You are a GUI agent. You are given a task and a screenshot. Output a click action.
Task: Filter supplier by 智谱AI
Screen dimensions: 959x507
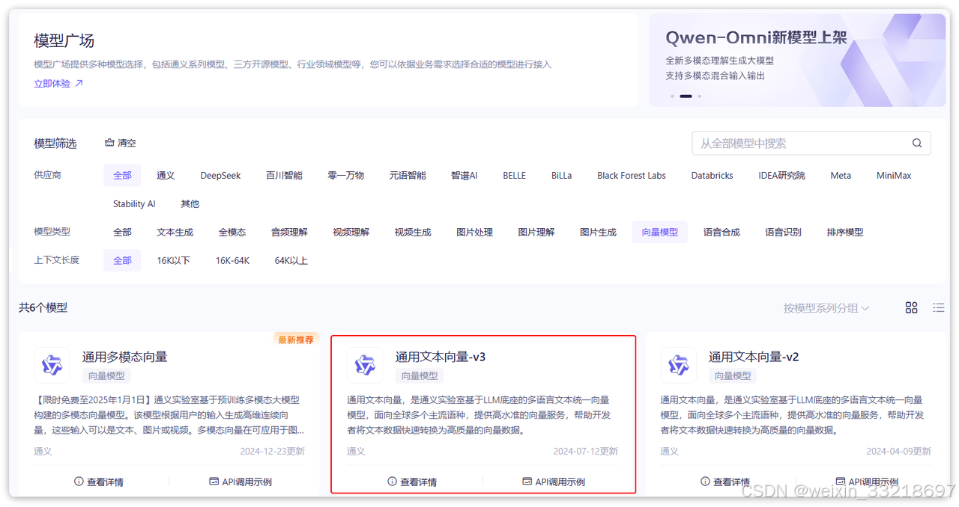pyautogui.click(x=464, y=175)
